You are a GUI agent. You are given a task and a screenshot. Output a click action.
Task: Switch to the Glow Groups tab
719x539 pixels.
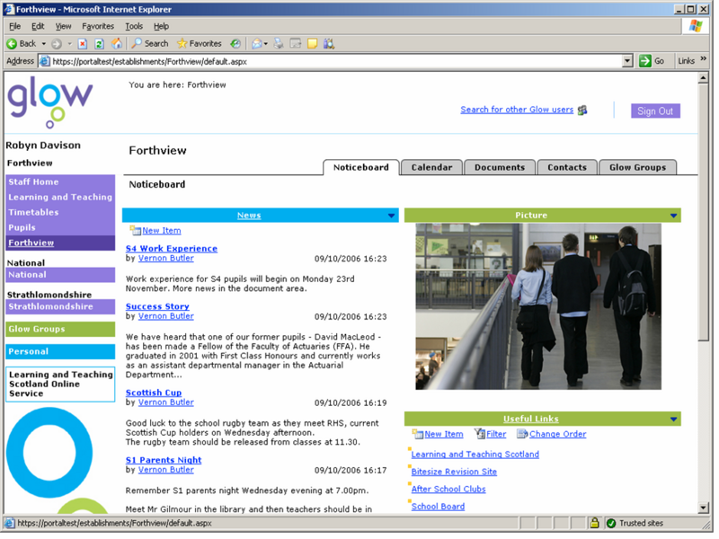click(637, 168)
